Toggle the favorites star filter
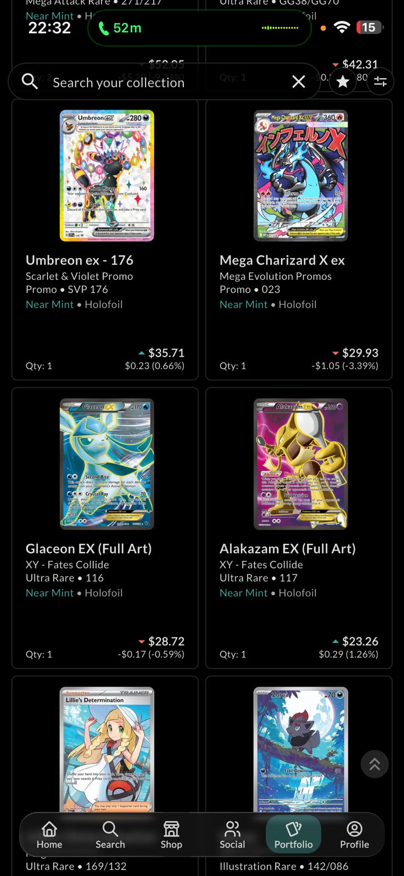The width and height of the screenshot is (404, 876). (343, 82)
